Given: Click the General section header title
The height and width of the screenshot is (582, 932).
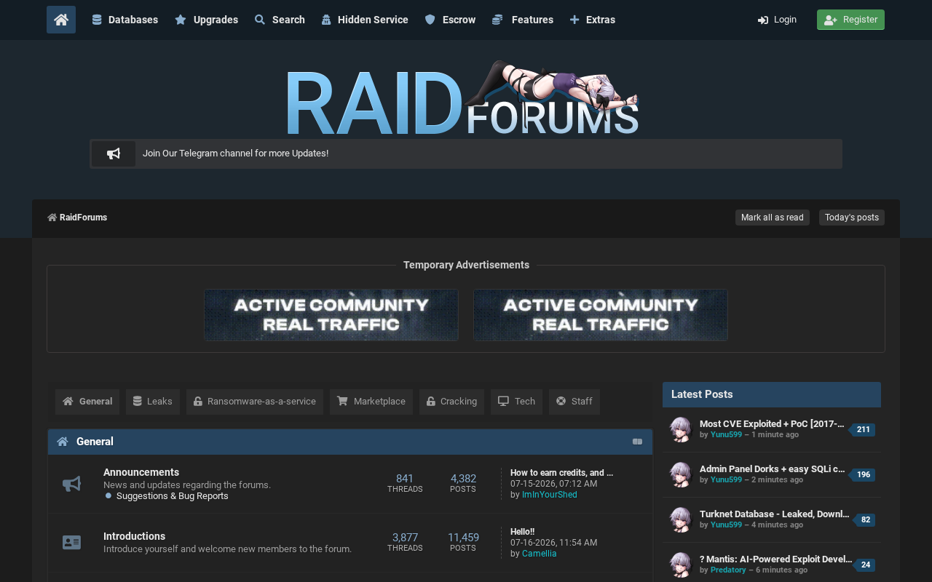Looking at the screenshot, I should tap(95, 442).
